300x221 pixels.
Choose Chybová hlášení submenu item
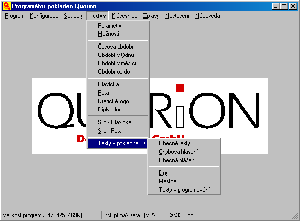184,152
